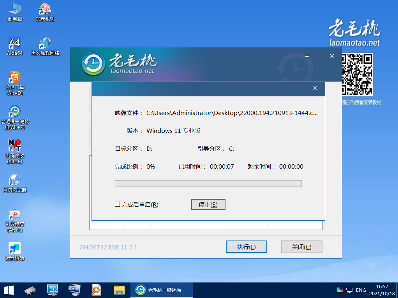Click the Windows Start button
The image size is (398, 298).
[x=9, y=290]
